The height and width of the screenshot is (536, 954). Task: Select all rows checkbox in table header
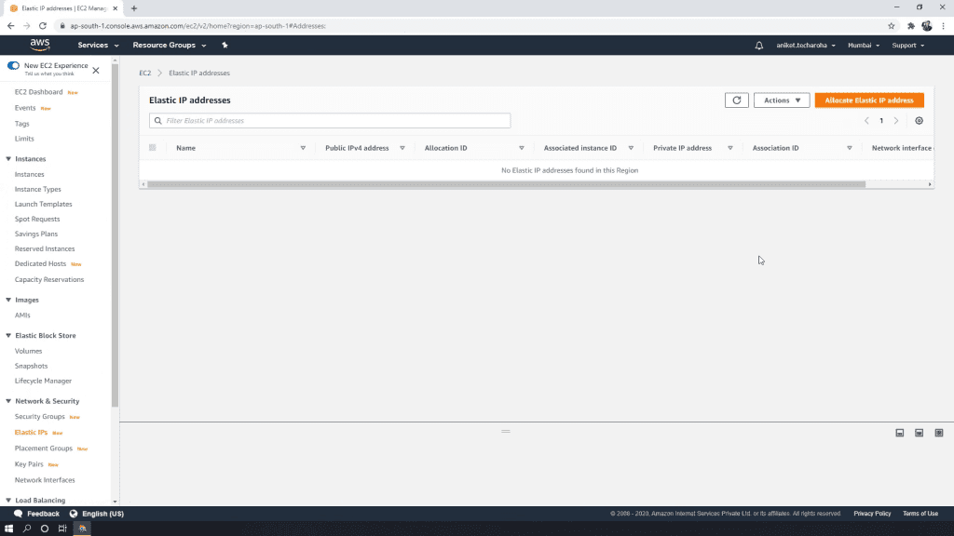(x=153, y=148)
